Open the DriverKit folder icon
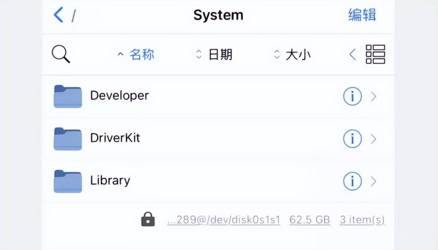438x250 pixels. point(68,139)
